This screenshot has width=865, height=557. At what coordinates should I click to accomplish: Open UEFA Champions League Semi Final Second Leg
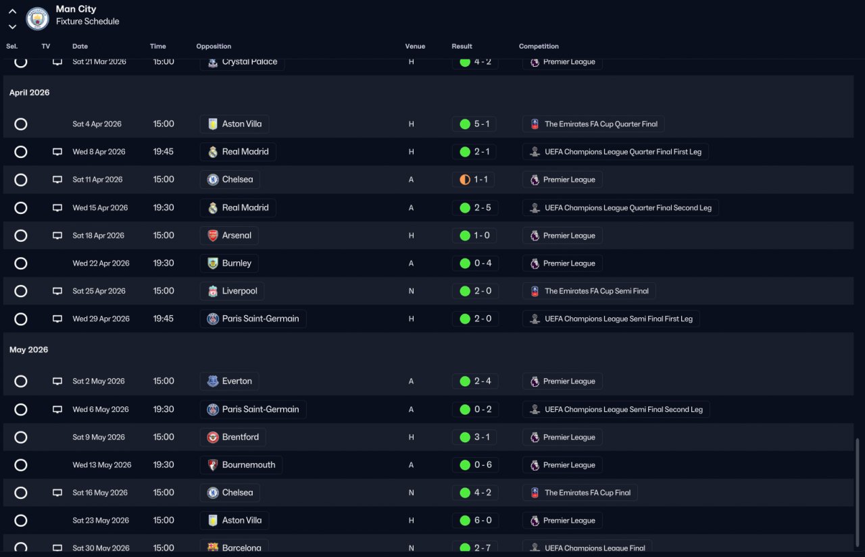click(x=616, y=410)
